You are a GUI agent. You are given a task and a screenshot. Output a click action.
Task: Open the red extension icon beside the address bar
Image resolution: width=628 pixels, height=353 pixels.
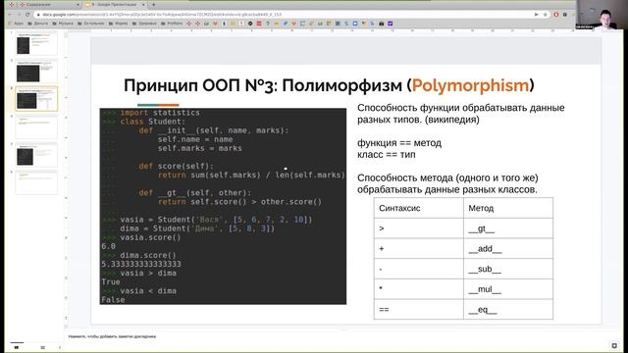556,15
